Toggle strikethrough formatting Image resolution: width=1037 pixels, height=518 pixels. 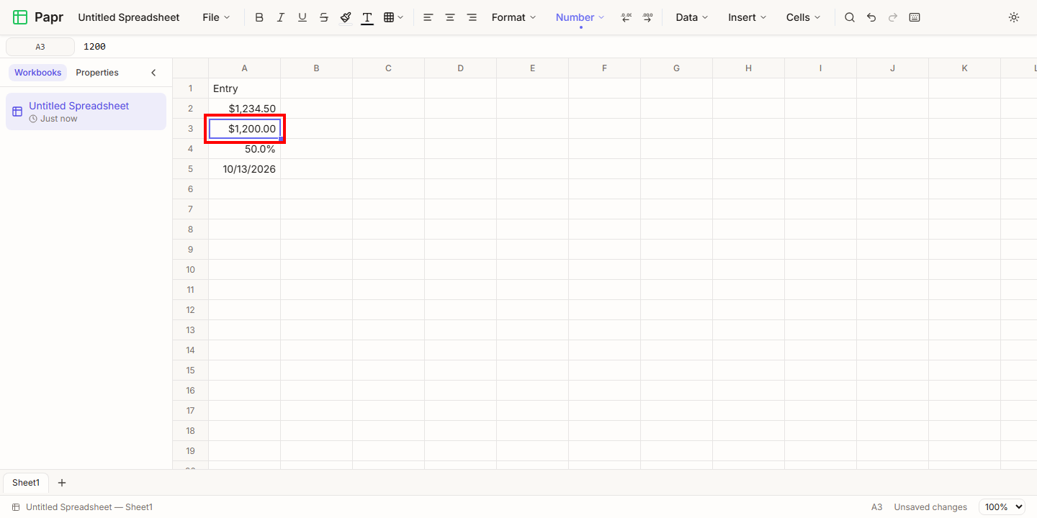[324, 17]
